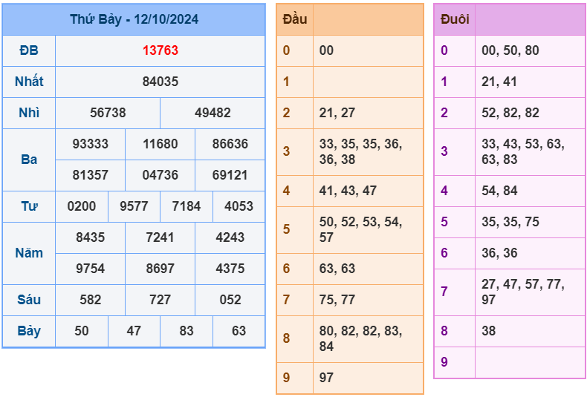Viewport: 587px width, 397px height.
Task: Select the Ba prize number 69121
Action: pyautogui.click(x=230, y=175)
